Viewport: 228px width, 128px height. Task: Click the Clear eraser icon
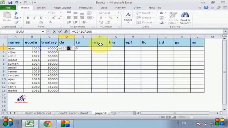(161, 22)
